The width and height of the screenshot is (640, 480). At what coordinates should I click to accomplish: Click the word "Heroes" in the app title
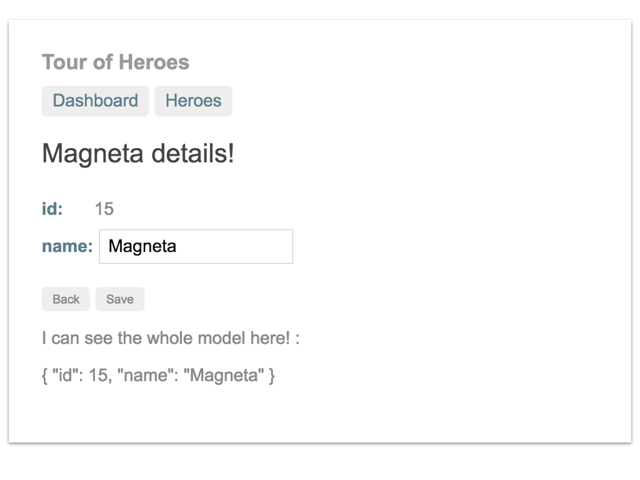tap(154, 62)
